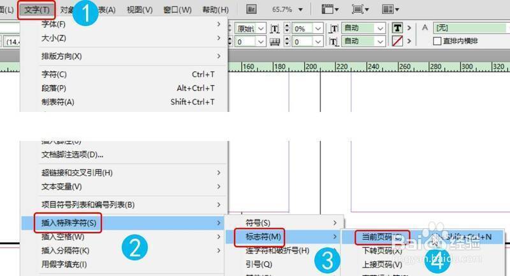
Task: Open 插入特殊字符(S) submenu
Action: click(x=124, y=223)
